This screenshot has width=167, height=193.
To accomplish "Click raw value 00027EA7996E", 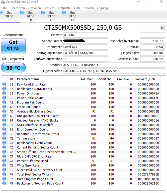I will click(148, 174).
